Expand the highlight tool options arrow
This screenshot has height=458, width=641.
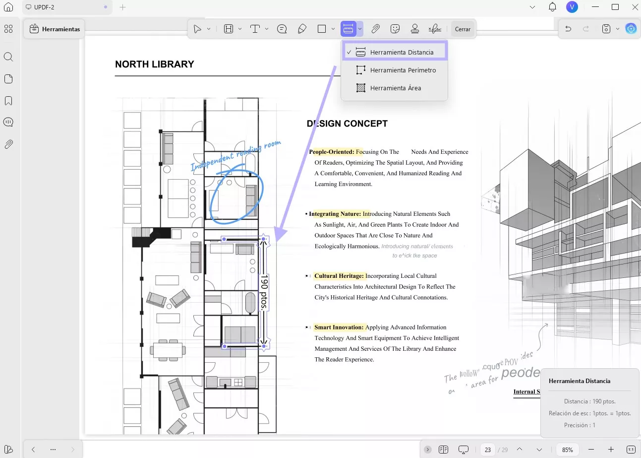(240, 29)
